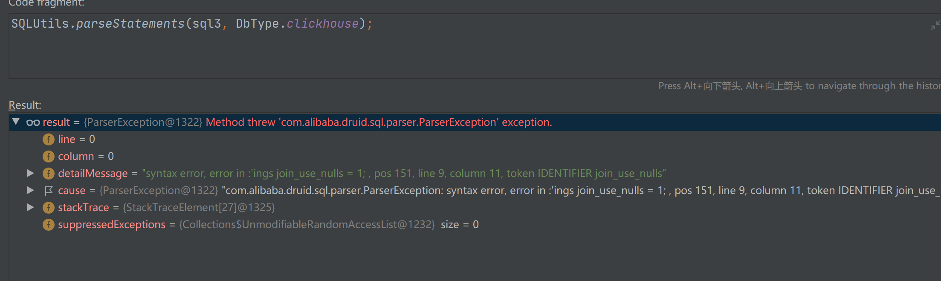Select the suppressedExceptions entry

point(112,224)
